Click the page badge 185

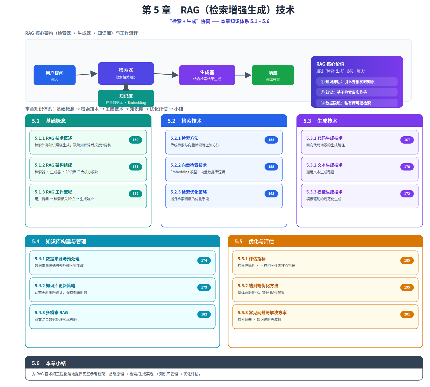(407, 261)
